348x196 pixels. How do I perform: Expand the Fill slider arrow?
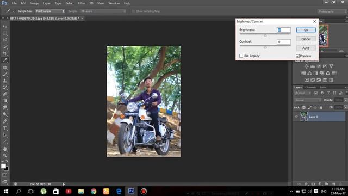[346, 107]
